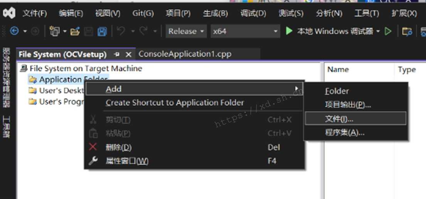Open the local Windows debugger dropdown arrow
Screen dimensions: 426x199
click(378, 32)
